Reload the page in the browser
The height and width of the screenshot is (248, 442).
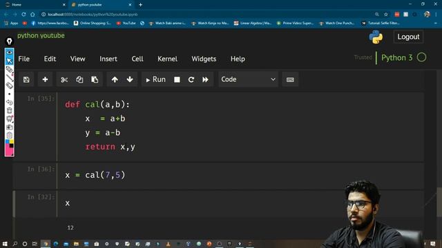23,14
